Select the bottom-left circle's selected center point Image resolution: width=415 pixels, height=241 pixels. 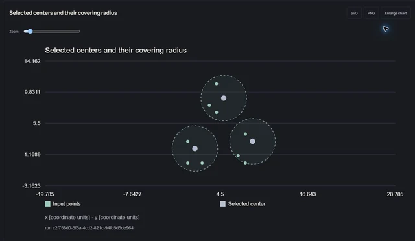pyautogui.click(x=195, y=148)
